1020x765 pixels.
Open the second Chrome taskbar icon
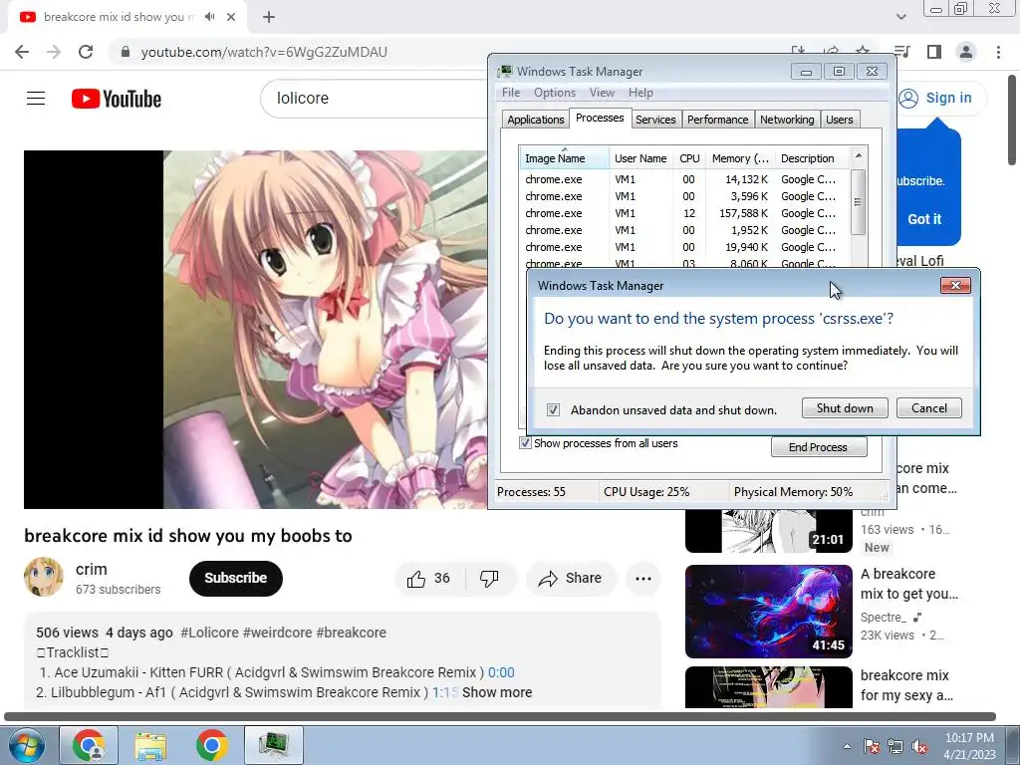211,745
